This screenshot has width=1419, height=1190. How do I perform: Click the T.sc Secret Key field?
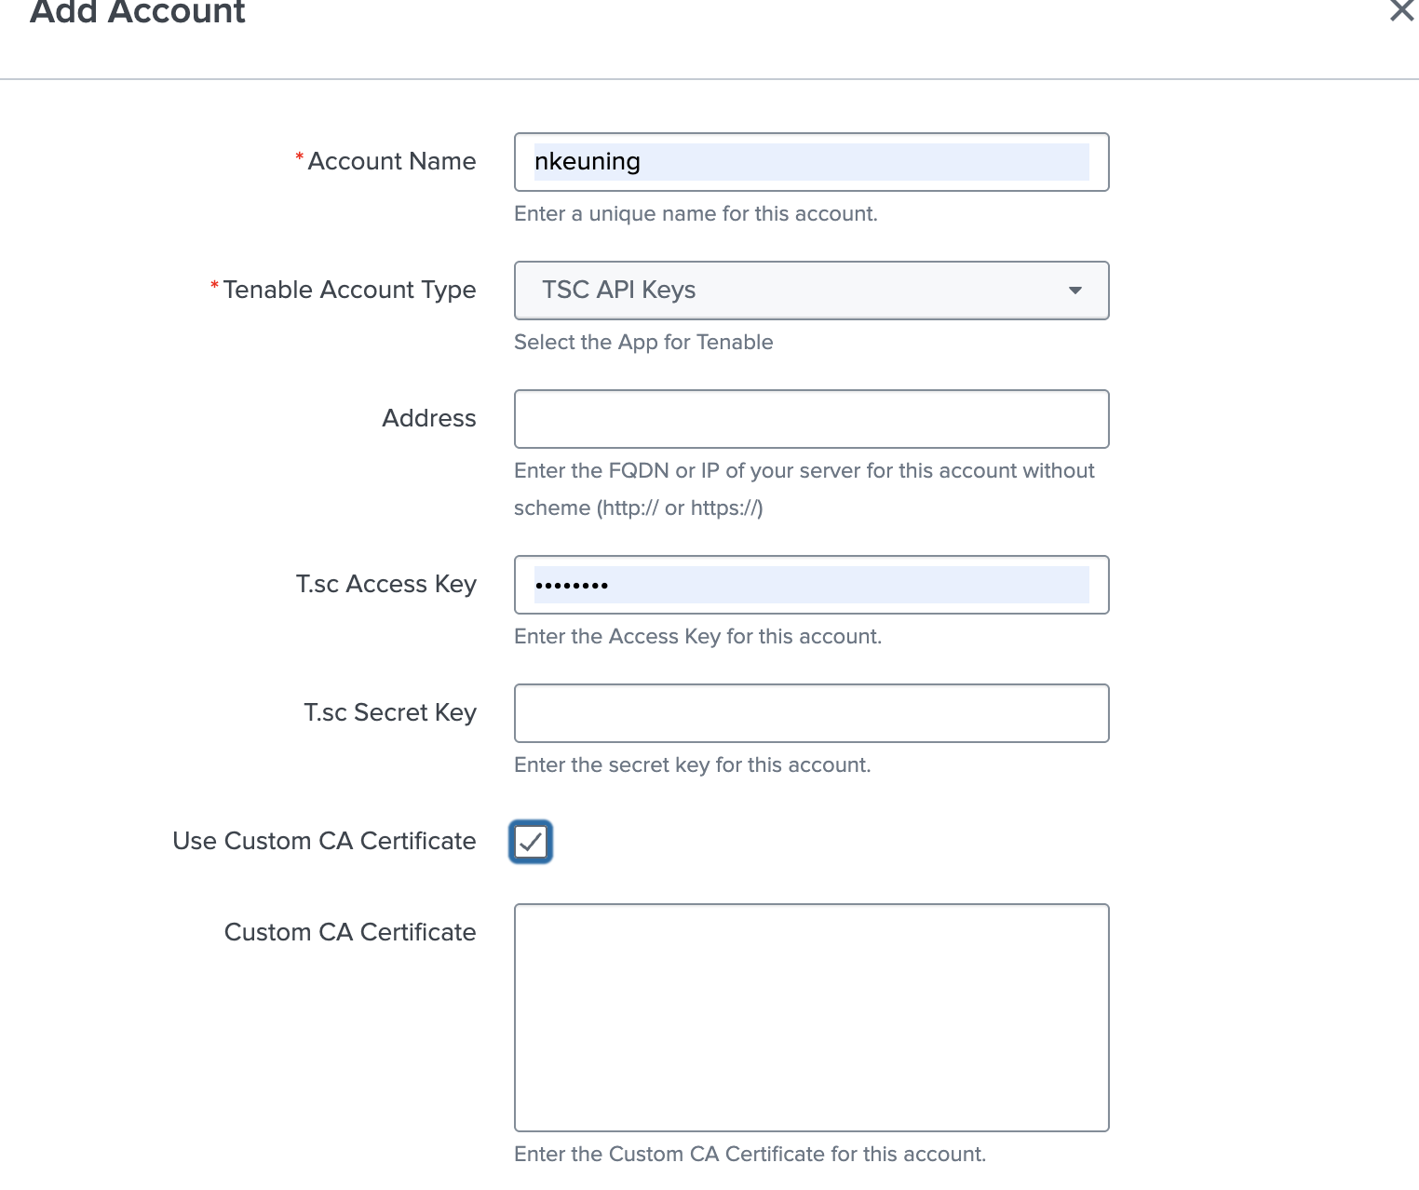[810, 713]
